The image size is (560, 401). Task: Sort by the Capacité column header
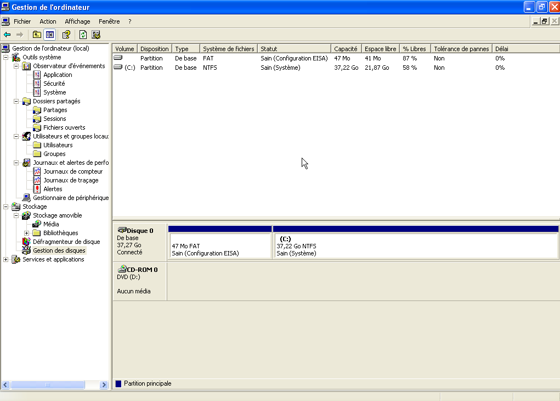point(346,49)
